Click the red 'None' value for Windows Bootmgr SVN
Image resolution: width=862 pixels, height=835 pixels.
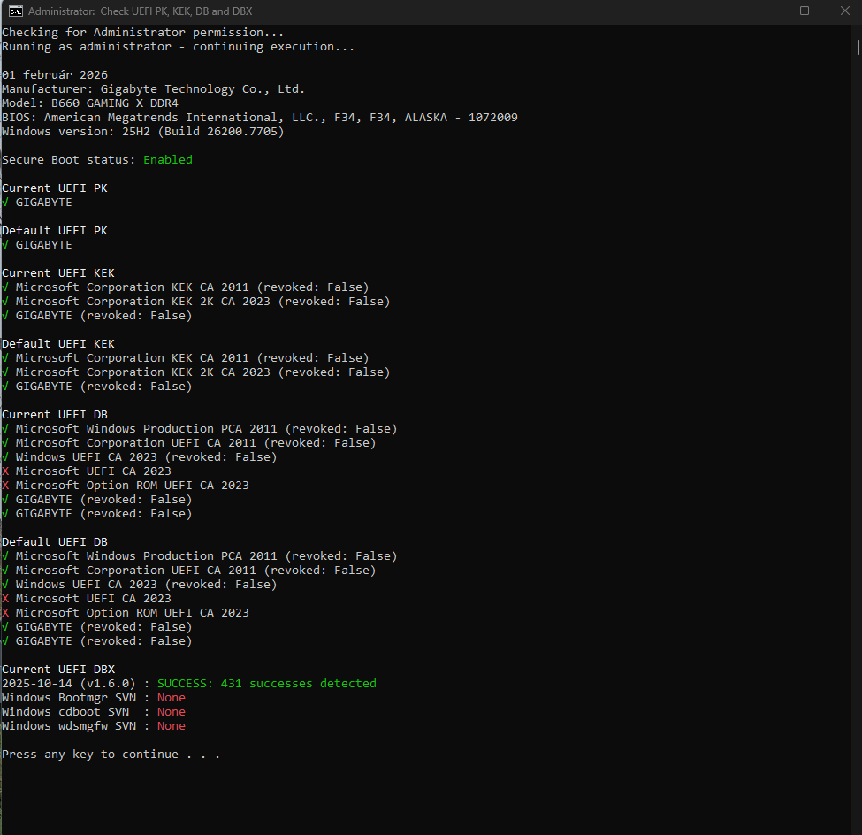click(x=172, y=698)
